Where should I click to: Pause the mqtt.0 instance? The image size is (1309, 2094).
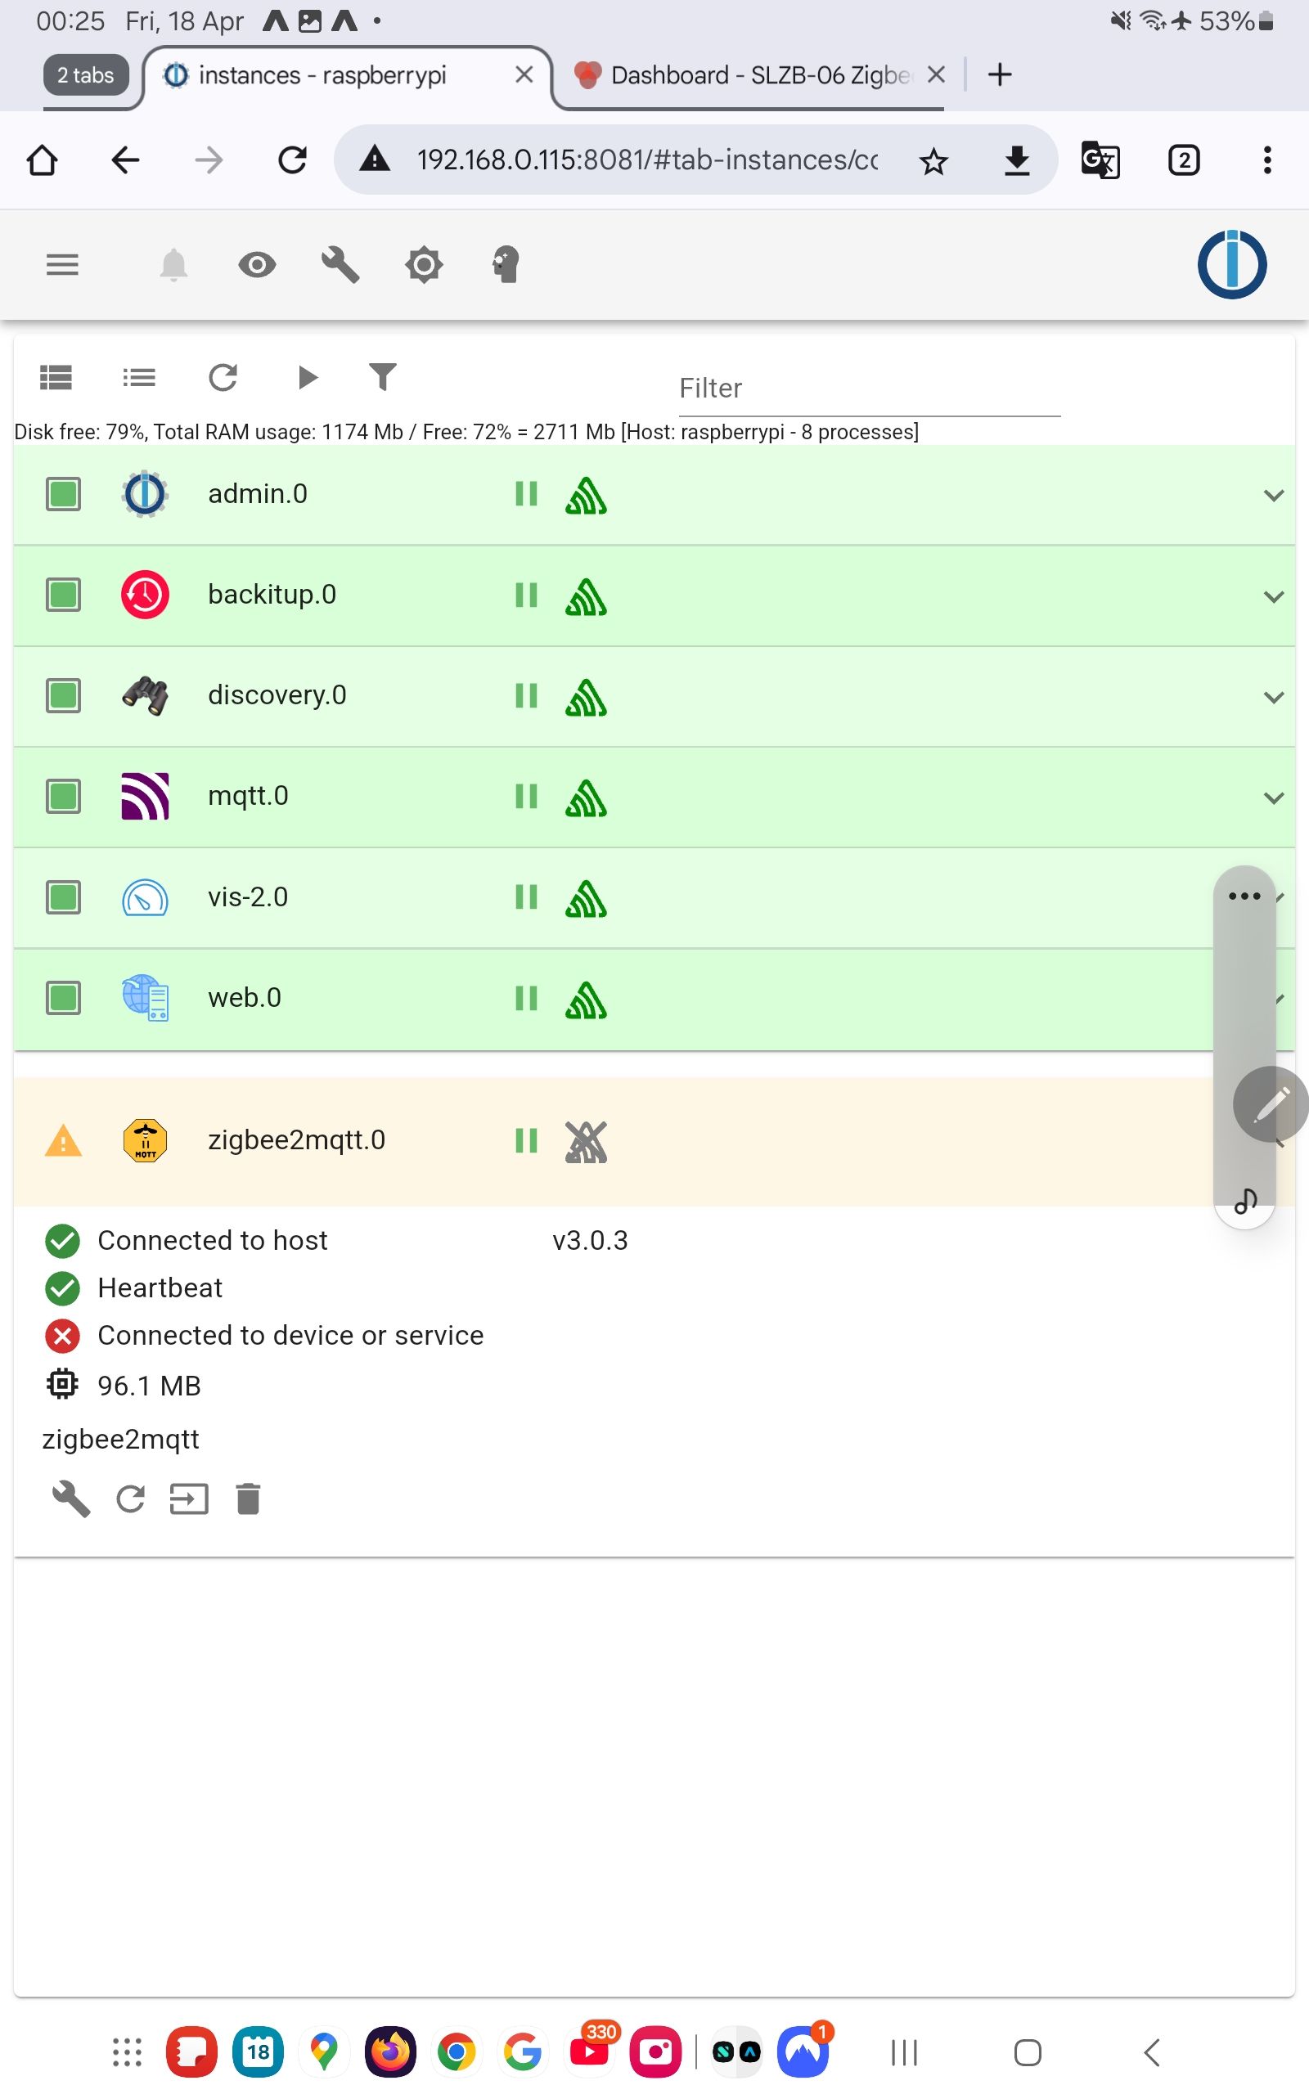tap(525, 796)
